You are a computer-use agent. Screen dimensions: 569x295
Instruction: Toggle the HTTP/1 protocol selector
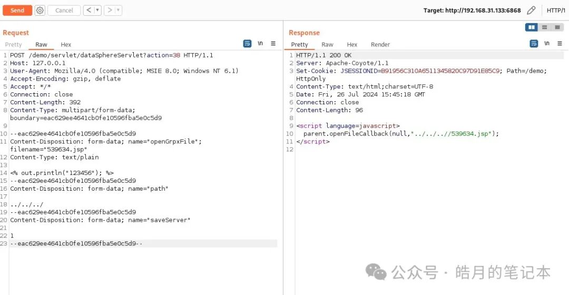click(556, 10)
